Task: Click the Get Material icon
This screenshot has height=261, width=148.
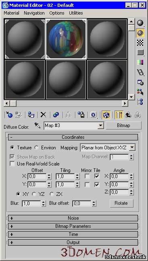Action: (x=9, y=115)
